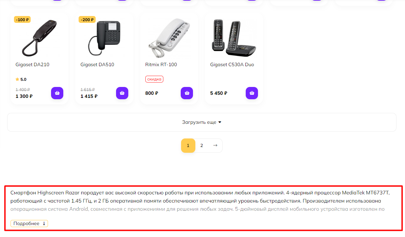Click the -200 ₽ discount badge
The image size is (405, 237).
click(87, 19)
